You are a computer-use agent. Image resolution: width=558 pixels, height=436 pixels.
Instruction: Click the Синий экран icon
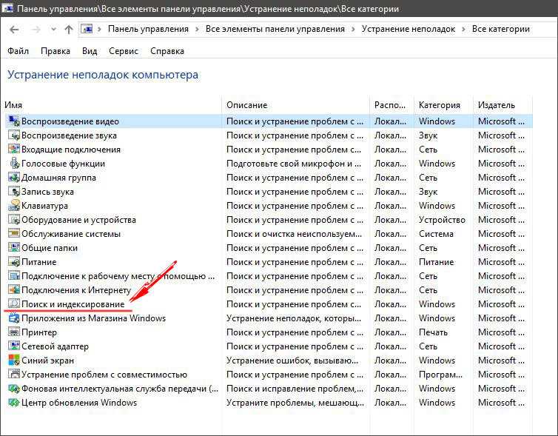coord(14,360)
